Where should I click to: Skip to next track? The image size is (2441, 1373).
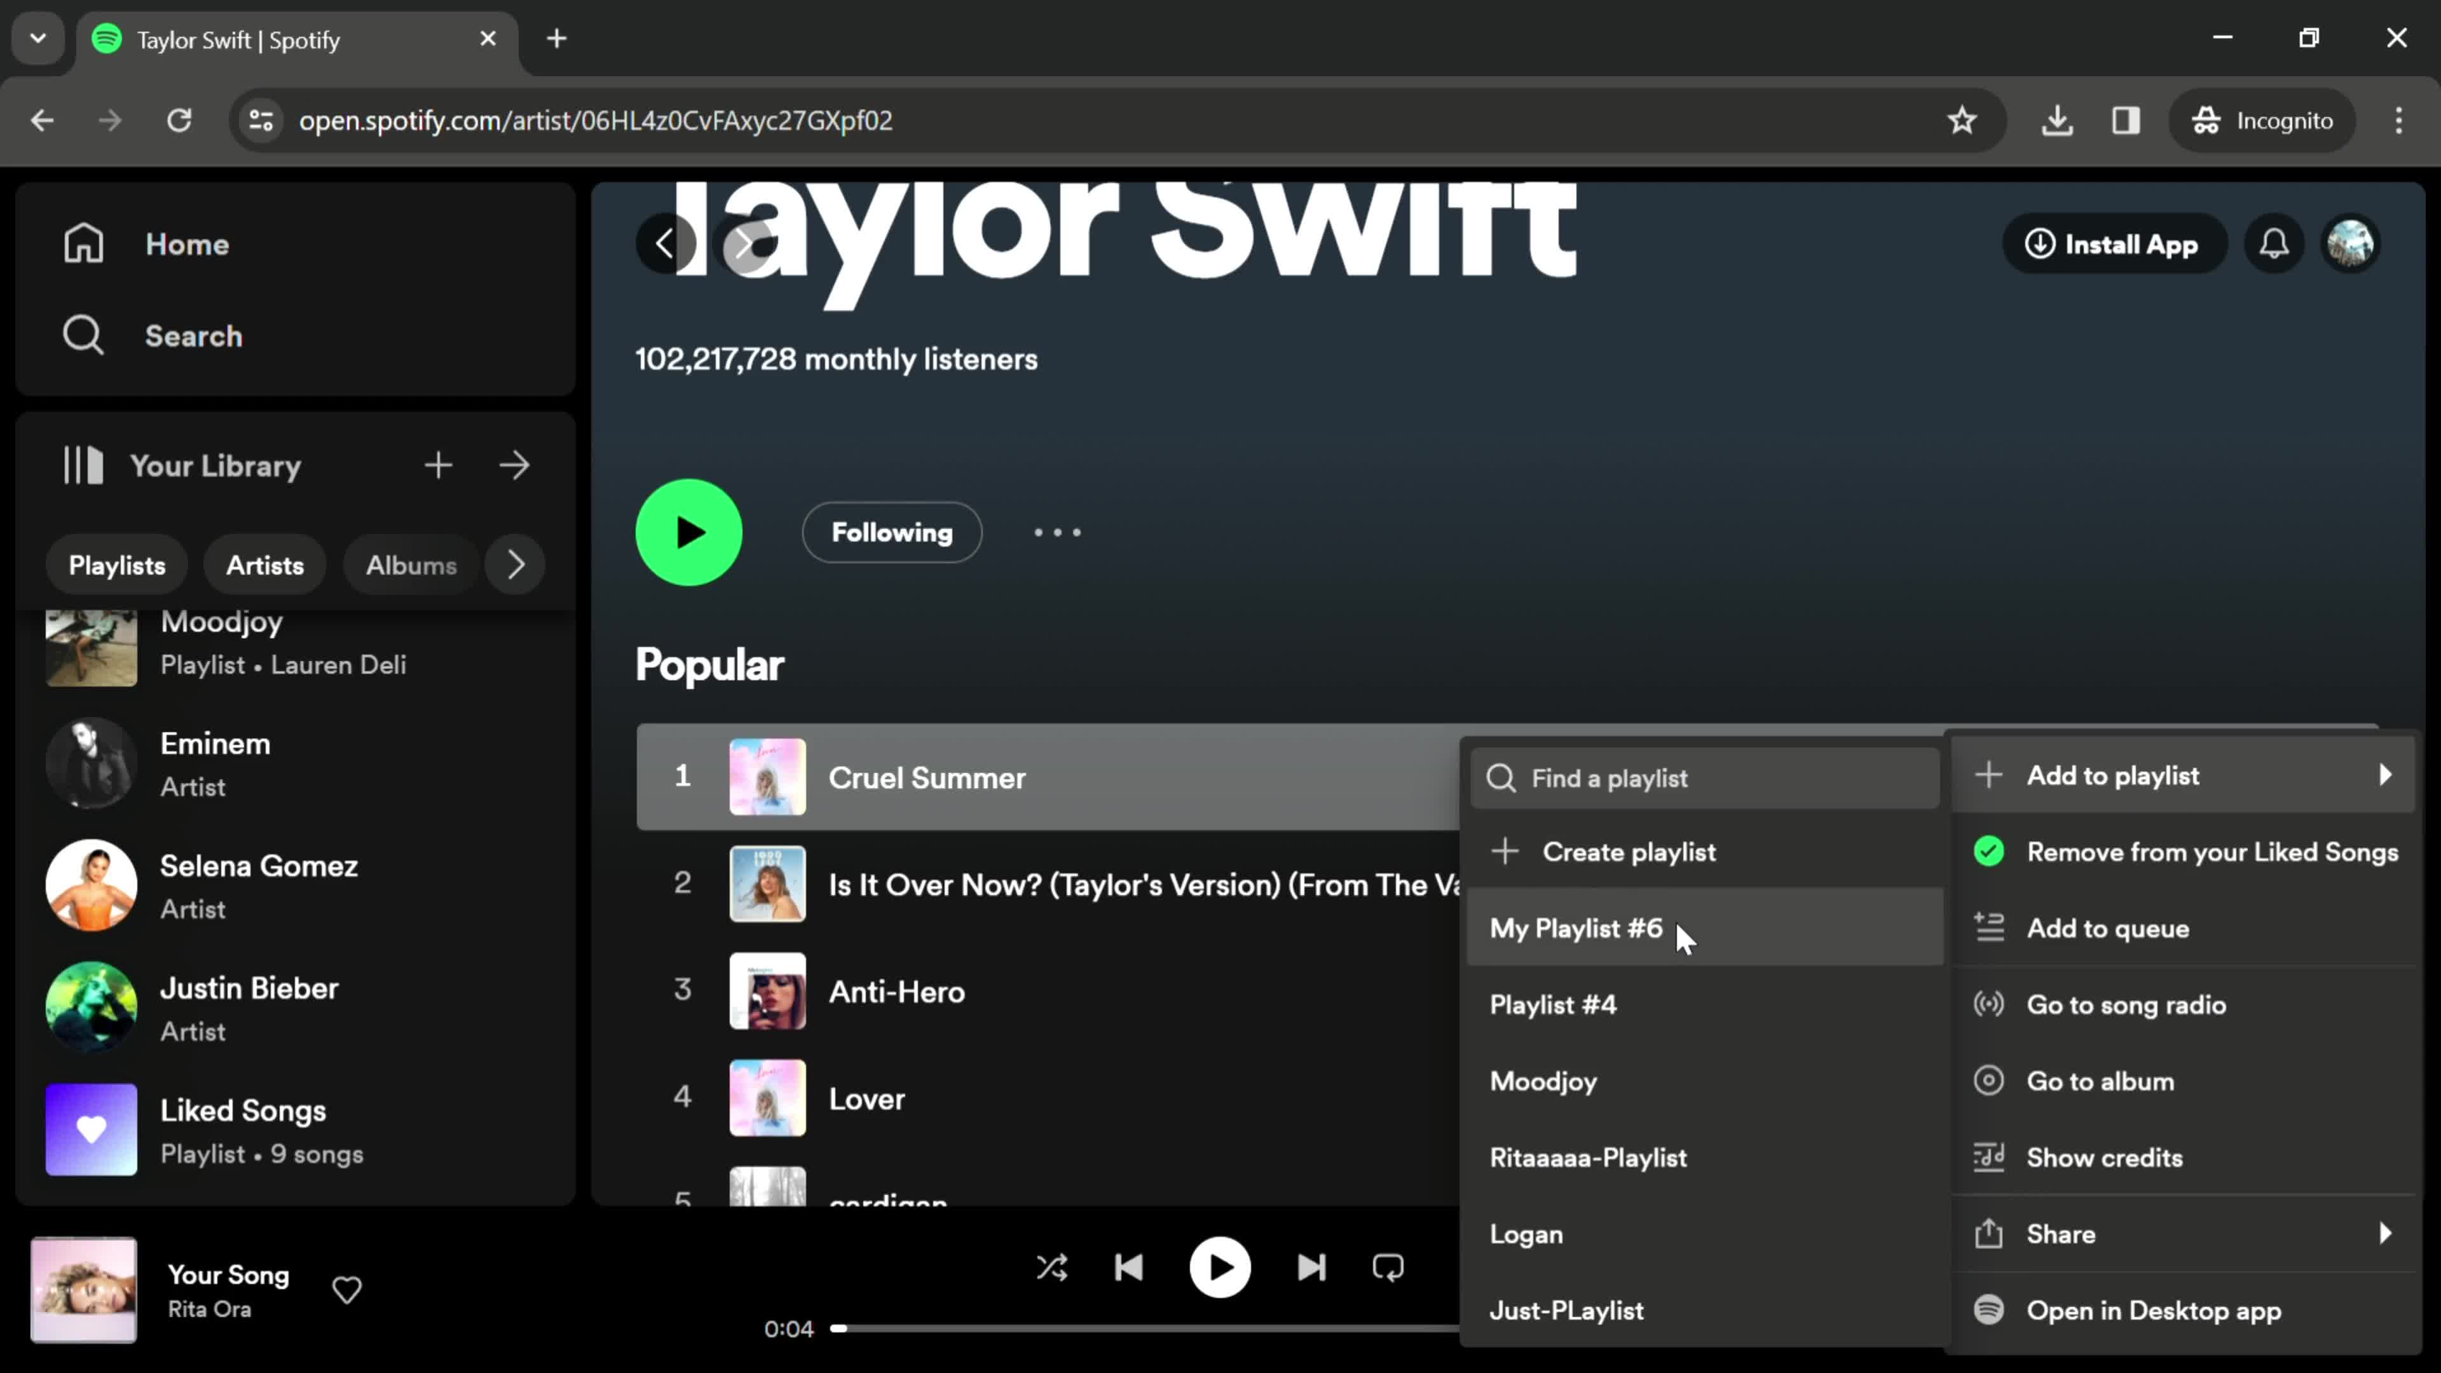[1311, 1268]
